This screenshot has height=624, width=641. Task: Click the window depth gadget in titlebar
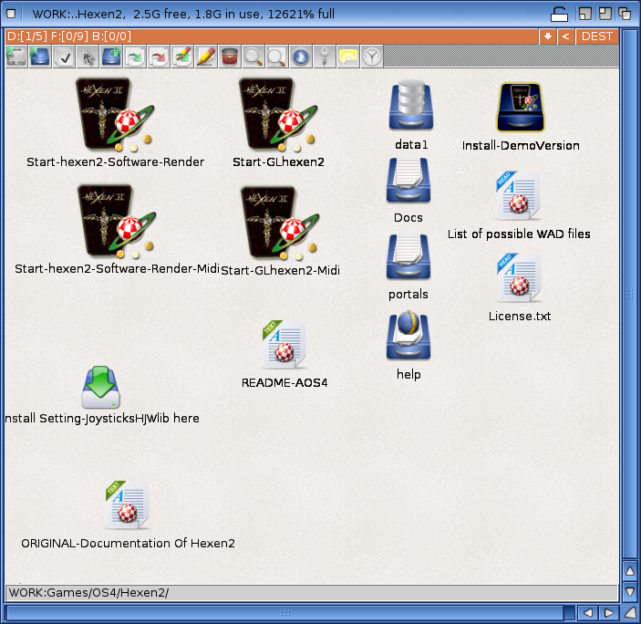pyautogui.click(x=625, y=14)
